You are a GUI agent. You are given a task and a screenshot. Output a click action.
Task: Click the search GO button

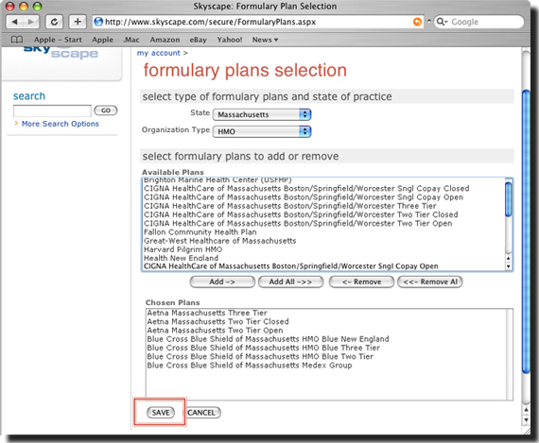point(106,111)
